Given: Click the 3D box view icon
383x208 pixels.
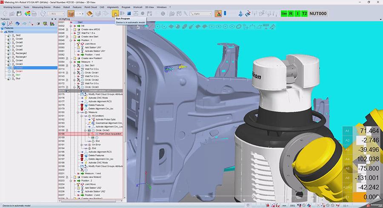Looking at the screenshot, I should pyautogui.click(x=71, y=14).
